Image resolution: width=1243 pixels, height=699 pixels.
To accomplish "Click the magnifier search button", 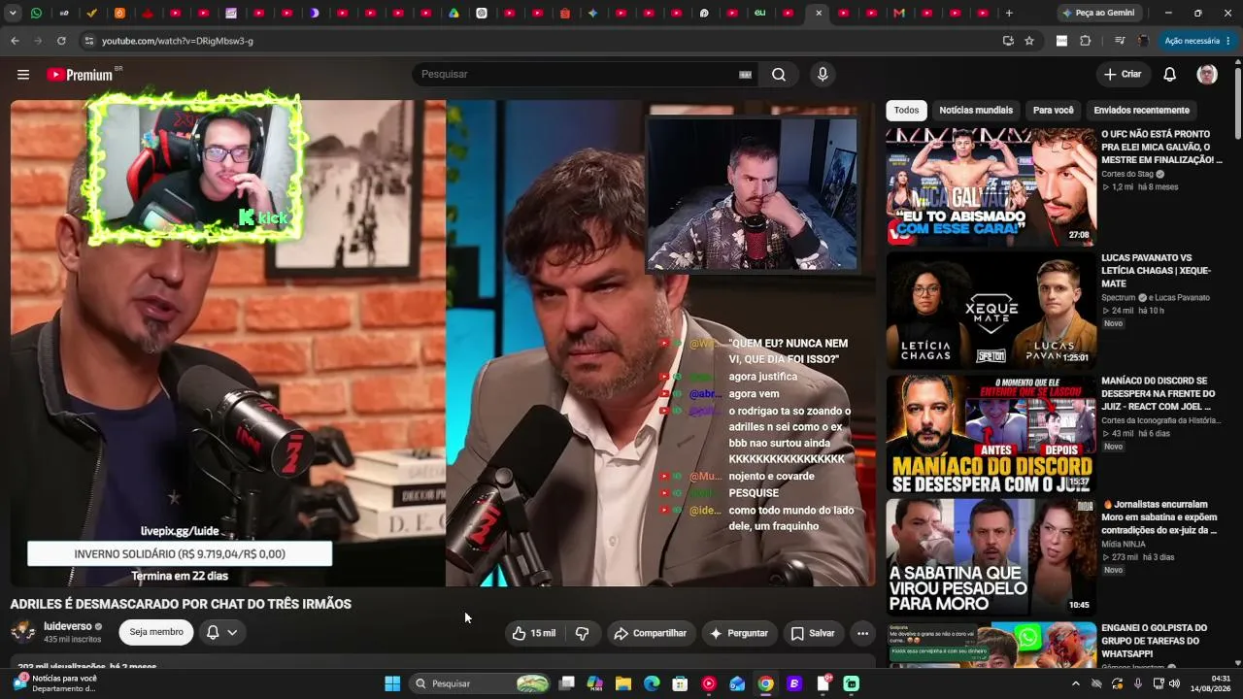I will (779, 75).
